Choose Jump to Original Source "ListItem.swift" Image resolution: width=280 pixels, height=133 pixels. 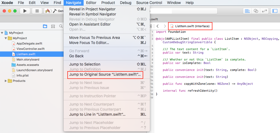point(105,75)
